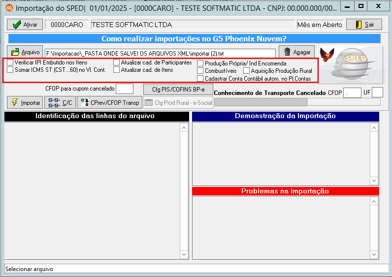Open Cfg PIS/COFINS BP-e settings
The image size is (392, 277).
[x=178, y=89]
